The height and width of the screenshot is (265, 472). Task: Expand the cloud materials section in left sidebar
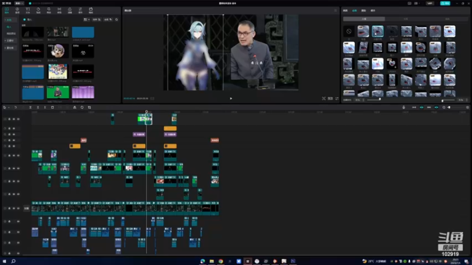[9, 41]
